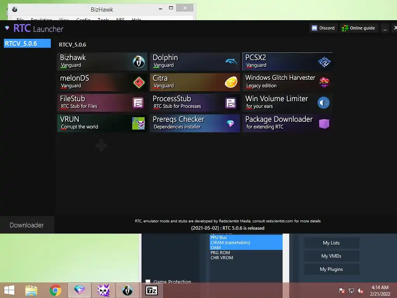
Task: Open the Discord link button
Action: click(x=323, y=28)
